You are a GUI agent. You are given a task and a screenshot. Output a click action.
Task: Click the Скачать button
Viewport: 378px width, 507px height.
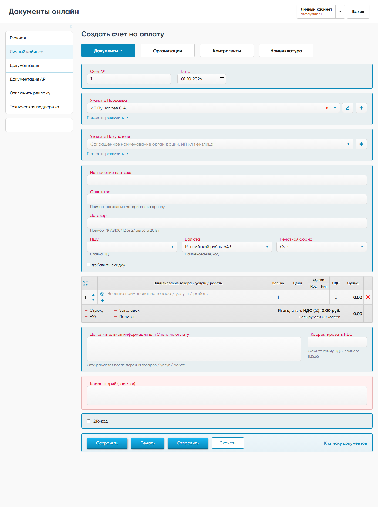point(228,443)
